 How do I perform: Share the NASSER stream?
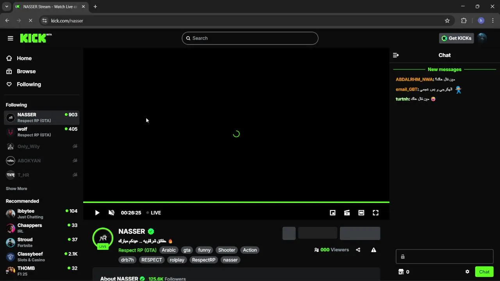tap(358, 250)
